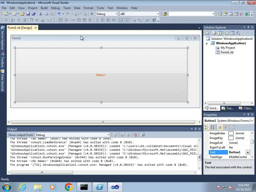Switch the Properties grid to Alphabetical view

click(212, 127)
